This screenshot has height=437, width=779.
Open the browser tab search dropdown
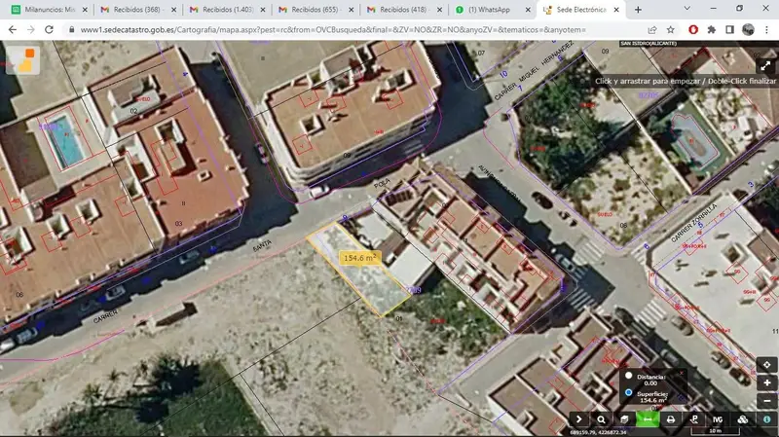[687, 9]
